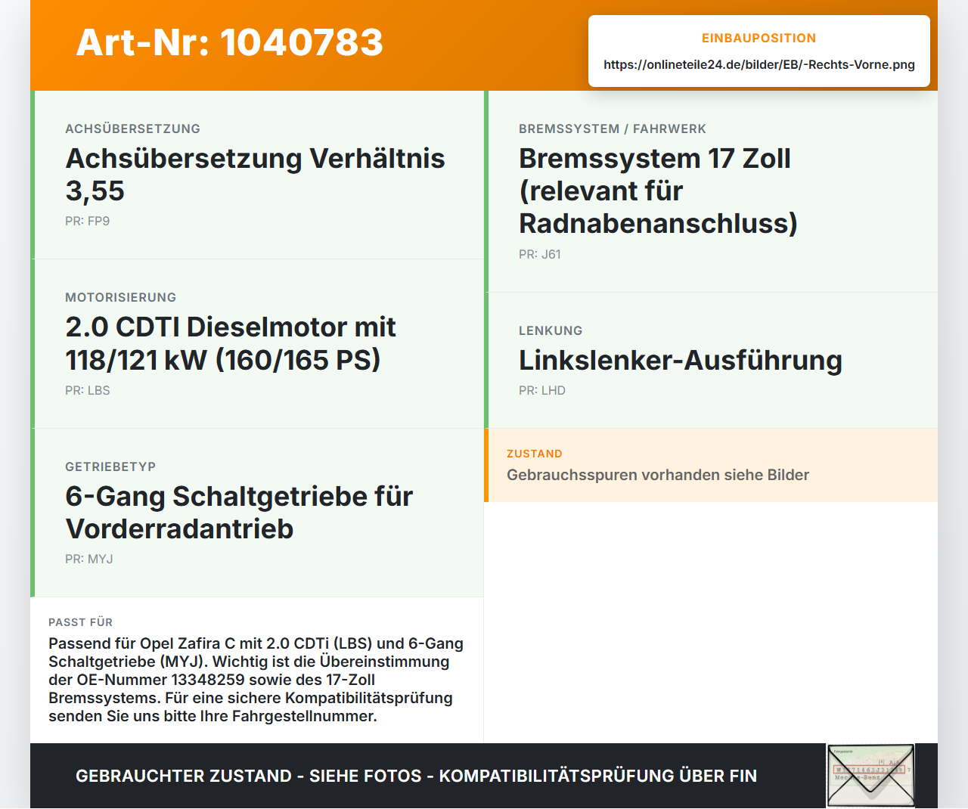The height and width of the screenshot is (809, 968).
Task: Click the BREMSSYSTEM / FAHRWERK label
Action: pos(613,129)
